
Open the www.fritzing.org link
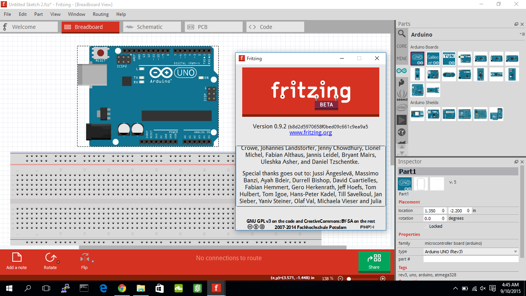[x=311, y=133]
